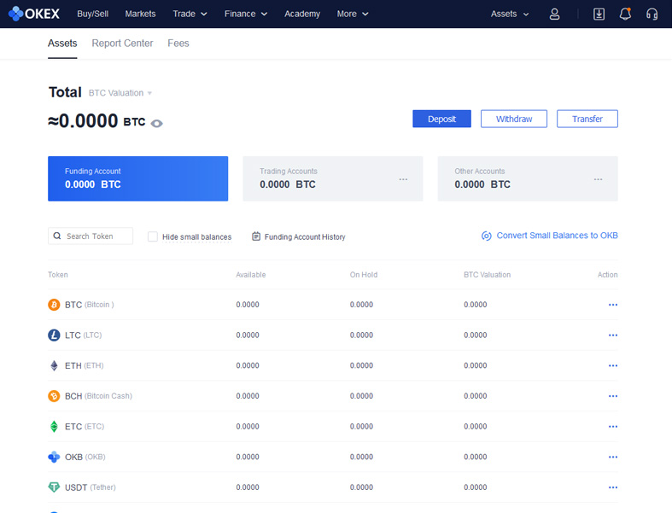
Task: Expand the Trade dropdown menu
Action: (190, 14)
